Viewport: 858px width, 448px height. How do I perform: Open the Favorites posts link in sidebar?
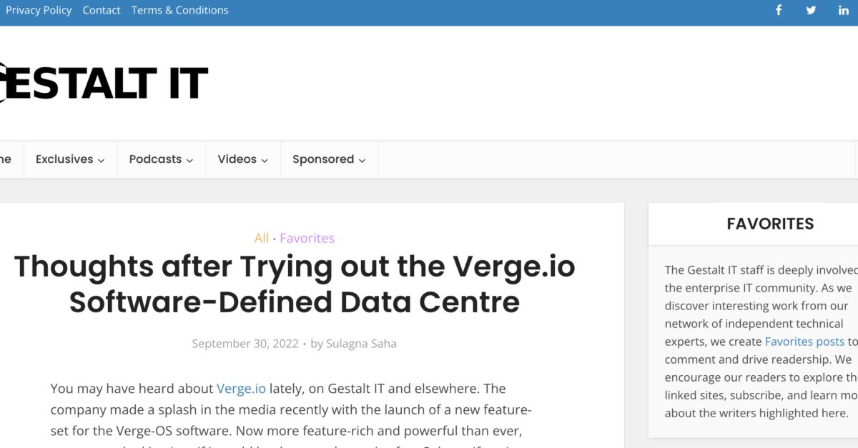804,341
